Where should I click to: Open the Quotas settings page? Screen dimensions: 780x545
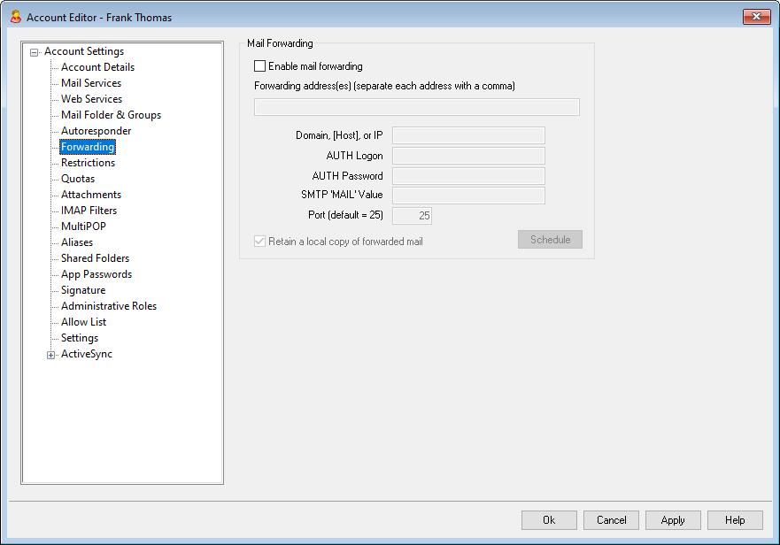tap(78, 179)
